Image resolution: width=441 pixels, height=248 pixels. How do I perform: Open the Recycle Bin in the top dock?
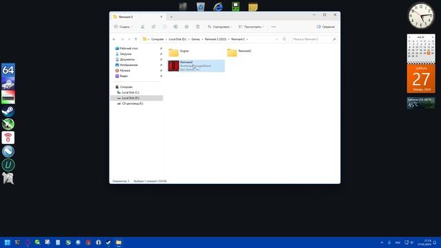(201, 6)
